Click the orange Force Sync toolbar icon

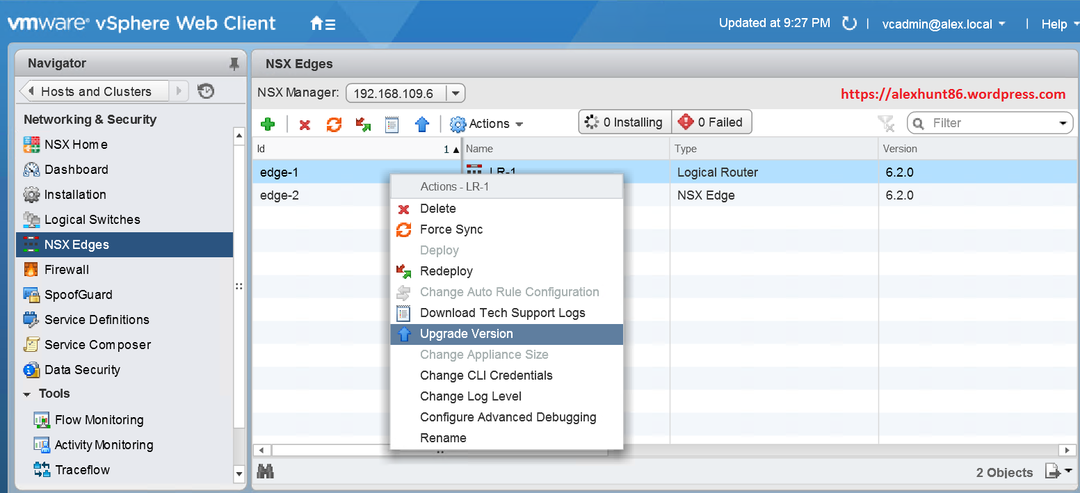click(335, 124)
